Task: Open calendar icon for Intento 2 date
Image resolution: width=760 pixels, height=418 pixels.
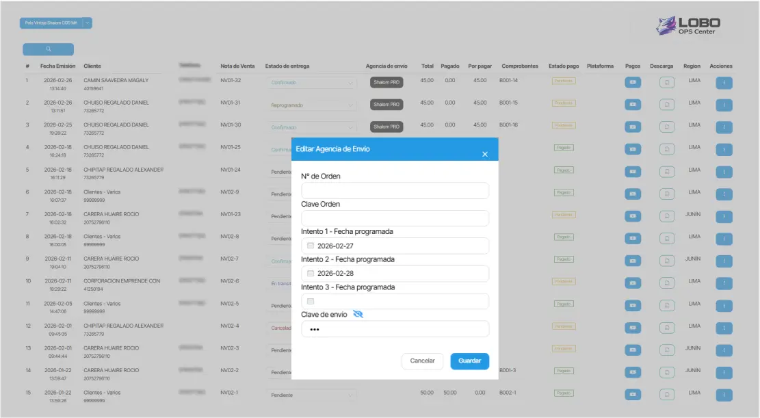Action: click(x=311, y=274)
